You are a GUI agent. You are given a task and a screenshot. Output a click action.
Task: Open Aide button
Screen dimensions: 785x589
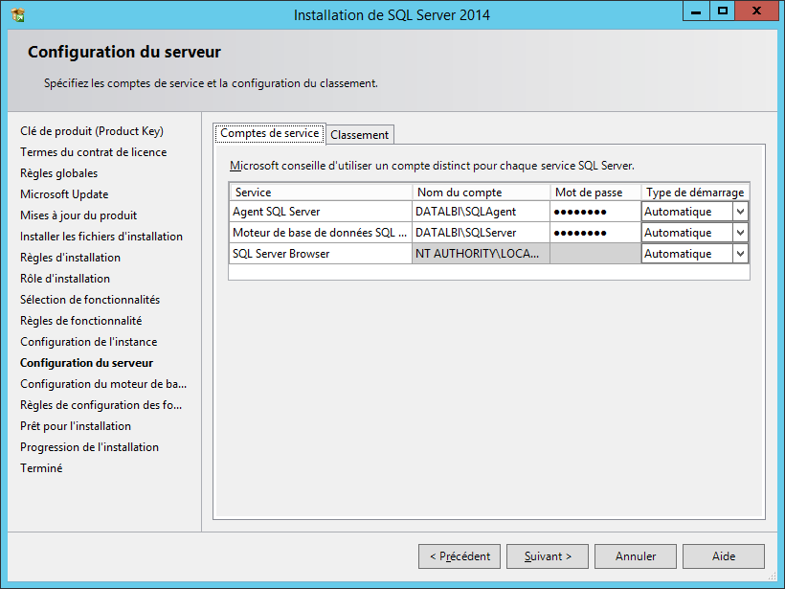724,556
